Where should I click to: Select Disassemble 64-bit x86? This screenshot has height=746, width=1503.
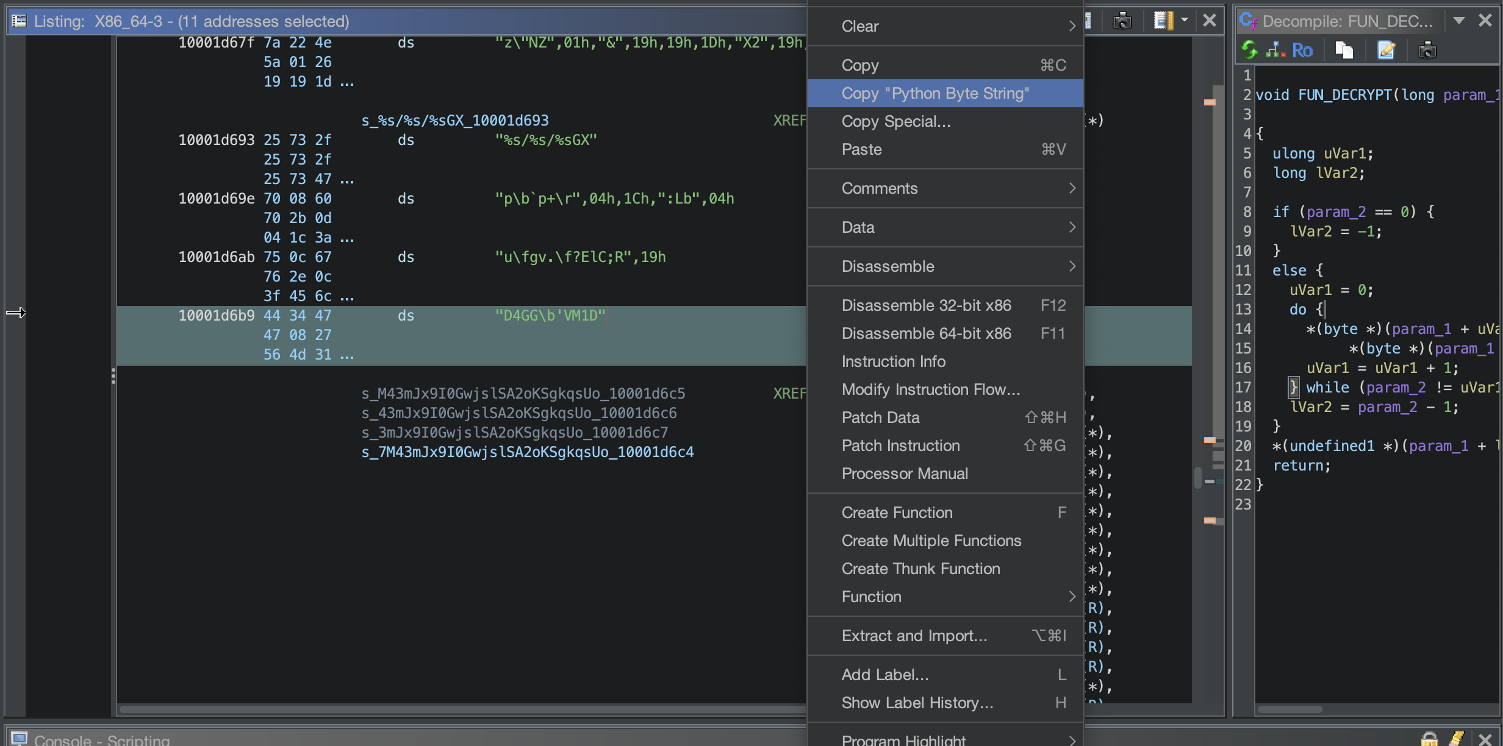[x=945, y=333]
